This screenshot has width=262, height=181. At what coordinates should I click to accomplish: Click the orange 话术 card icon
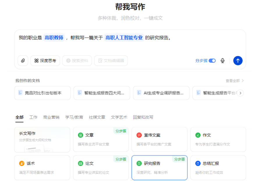tap(22, 163)
